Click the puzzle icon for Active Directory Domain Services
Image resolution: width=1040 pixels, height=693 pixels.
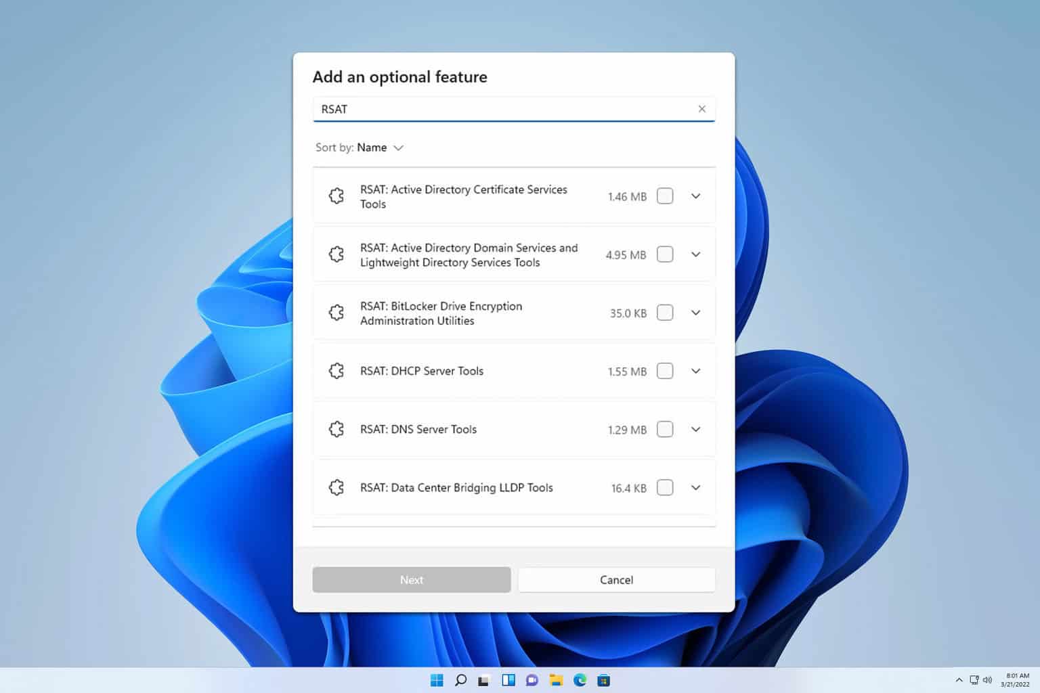[x=337, y=254]
